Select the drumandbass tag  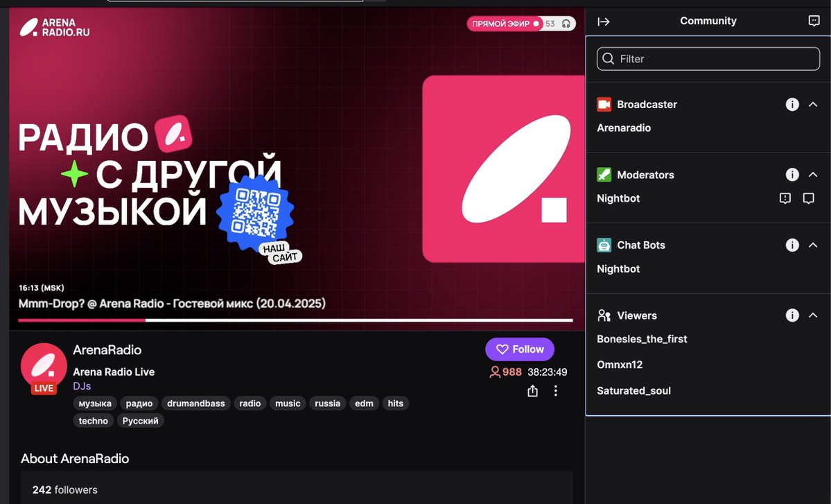(196, 403)
